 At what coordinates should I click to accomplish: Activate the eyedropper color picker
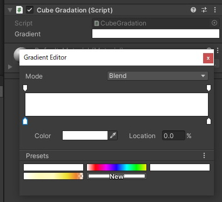(113, 135)
